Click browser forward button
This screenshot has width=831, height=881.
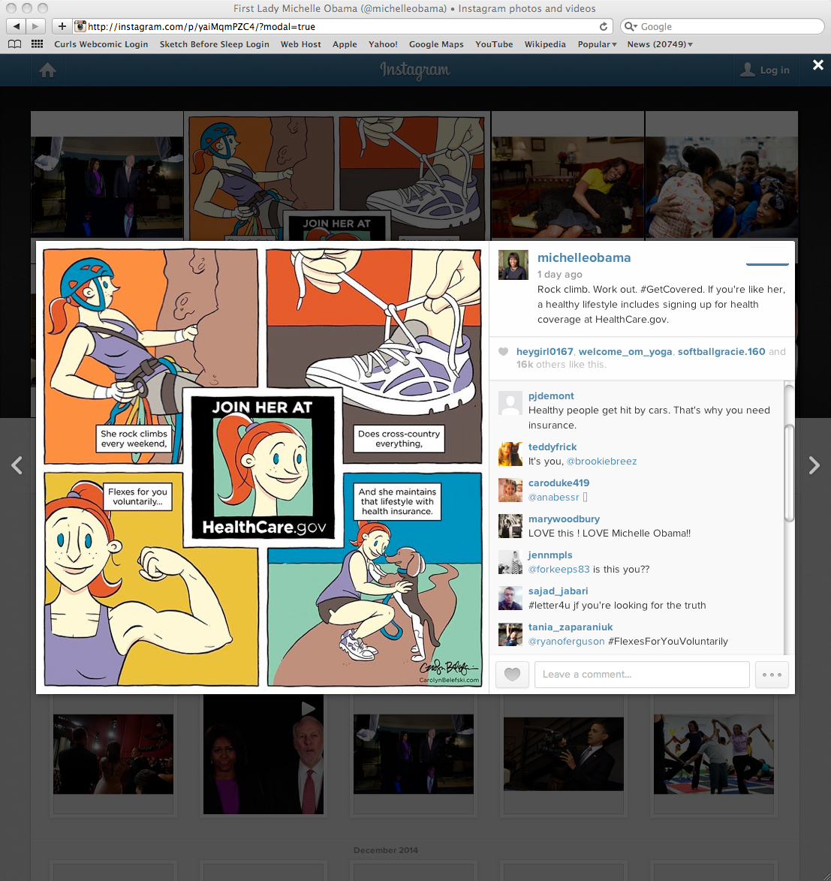35,26
